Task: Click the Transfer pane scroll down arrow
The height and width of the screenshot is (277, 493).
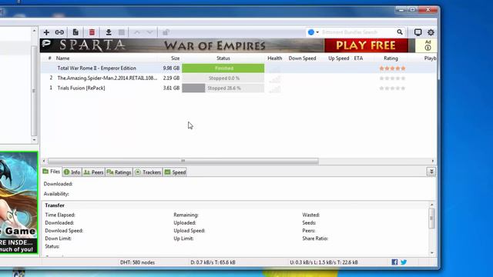Action: click(431, 253)
